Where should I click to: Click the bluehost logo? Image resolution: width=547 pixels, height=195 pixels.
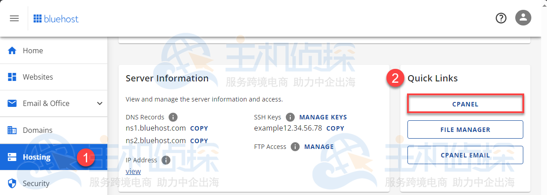pos(56,18)
